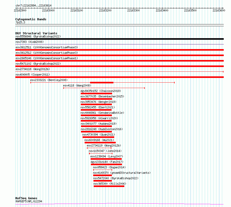Click nsv6009168 (Wu2021) label
Viewport: 231px width, 207px height.
click(99, 140)
